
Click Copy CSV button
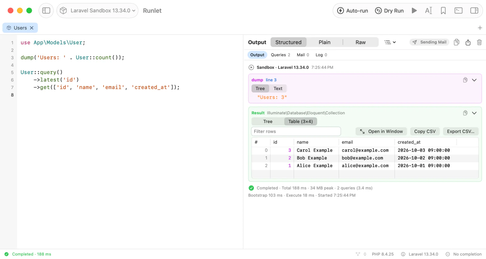pos(425,131)
